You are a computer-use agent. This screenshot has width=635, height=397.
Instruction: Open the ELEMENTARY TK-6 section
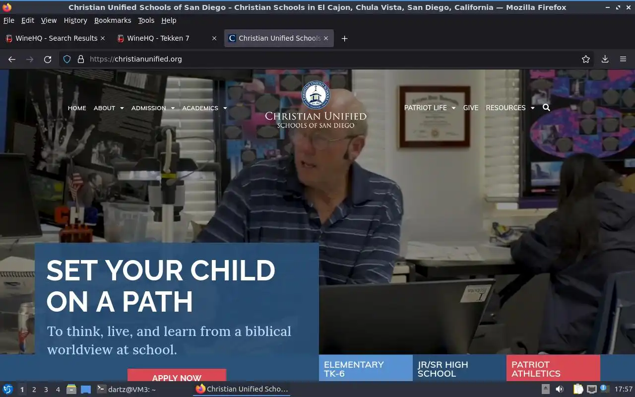coord(366,368)
